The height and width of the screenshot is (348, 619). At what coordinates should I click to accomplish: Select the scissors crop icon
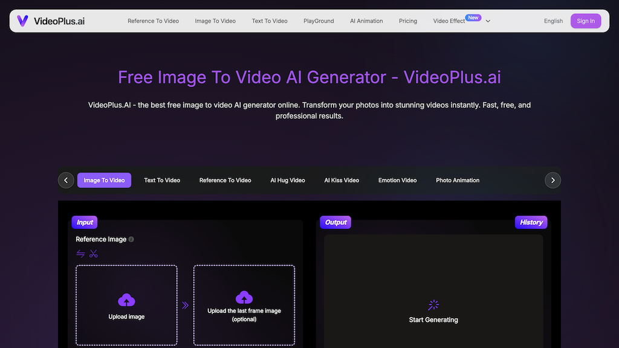click(x=93, y=254)
